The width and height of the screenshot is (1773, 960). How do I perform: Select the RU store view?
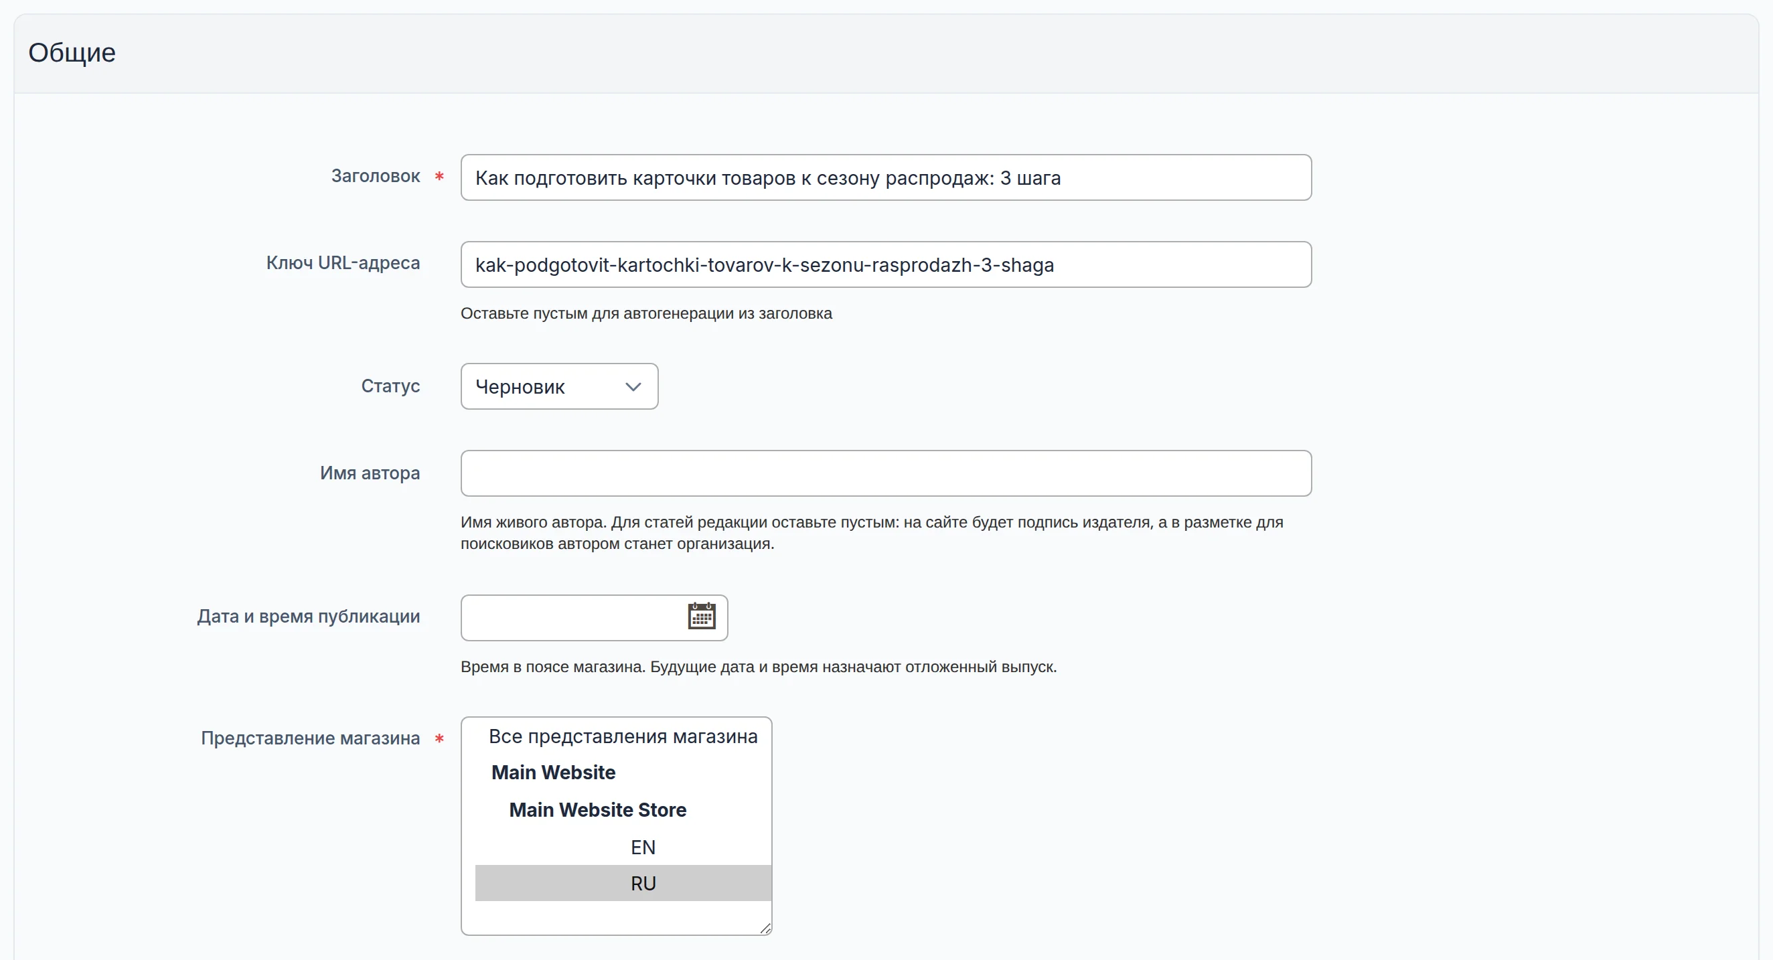pos(623,884)
